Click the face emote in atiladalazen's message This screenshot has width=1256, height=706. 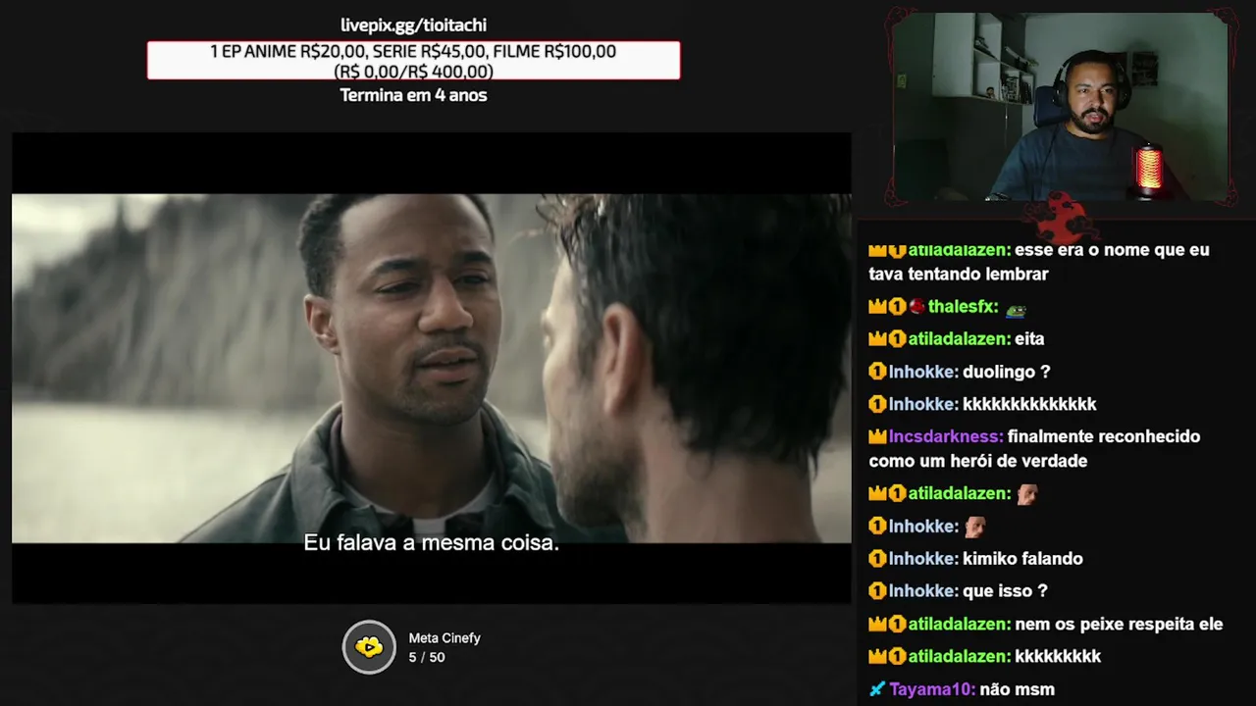(1026, 493)
